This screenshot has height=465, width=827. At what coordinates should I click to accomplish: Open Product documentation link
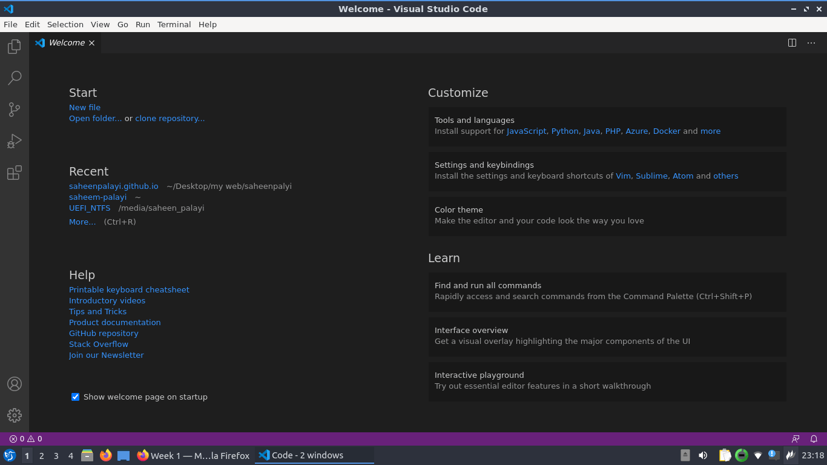[x=115, y=323]
